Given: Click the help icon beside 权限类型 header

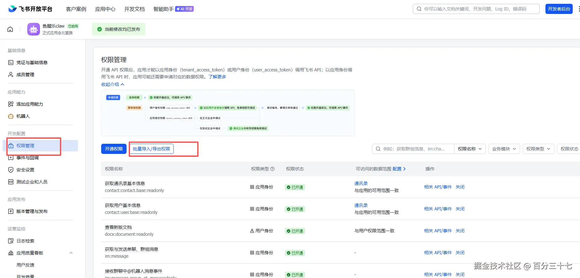Looking at the screenshot, I should tap(272, 169).
